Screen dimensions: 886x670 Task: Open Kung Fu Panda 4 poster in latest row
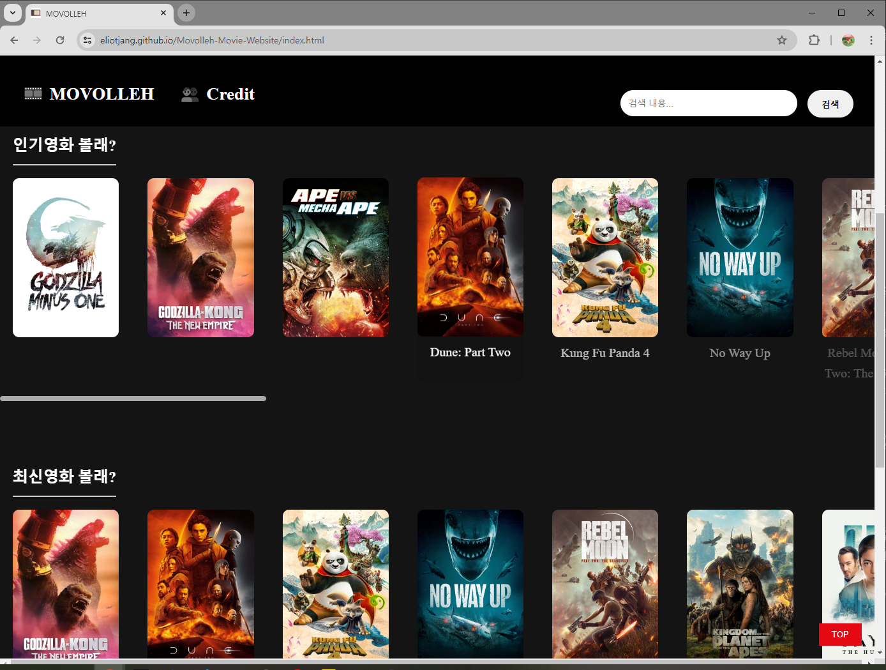[x=336, y=584]
